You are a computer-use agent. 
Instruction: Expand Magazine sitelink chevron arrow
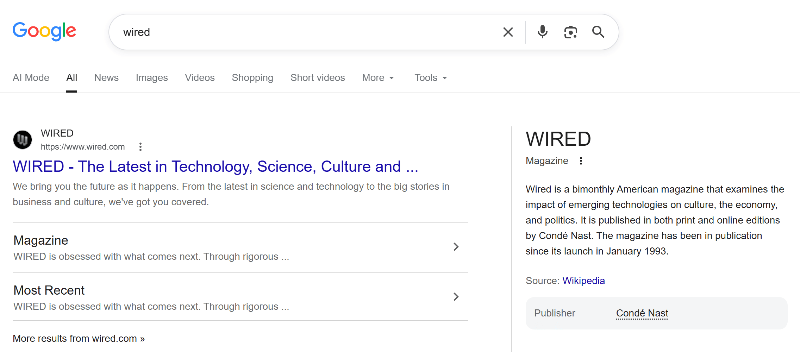[456, 247]
